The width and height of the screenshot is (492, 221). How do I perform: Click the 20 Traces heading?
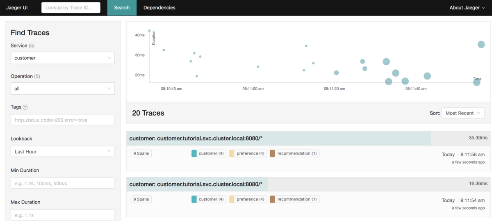point(148,113)
